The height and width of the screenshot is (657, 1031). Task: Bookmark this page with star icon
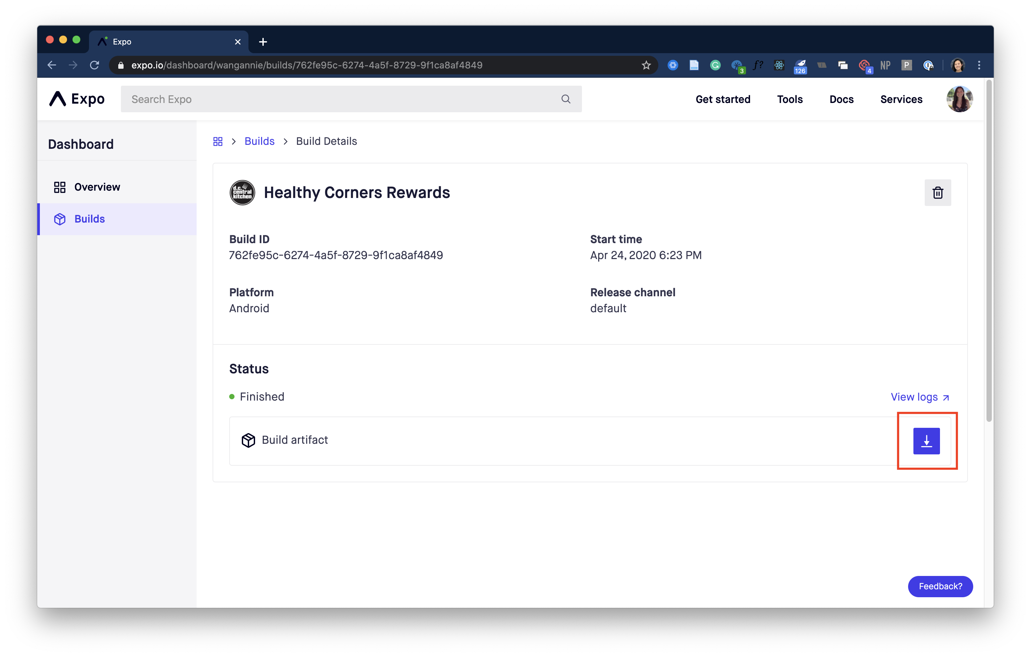pos(646,65)
